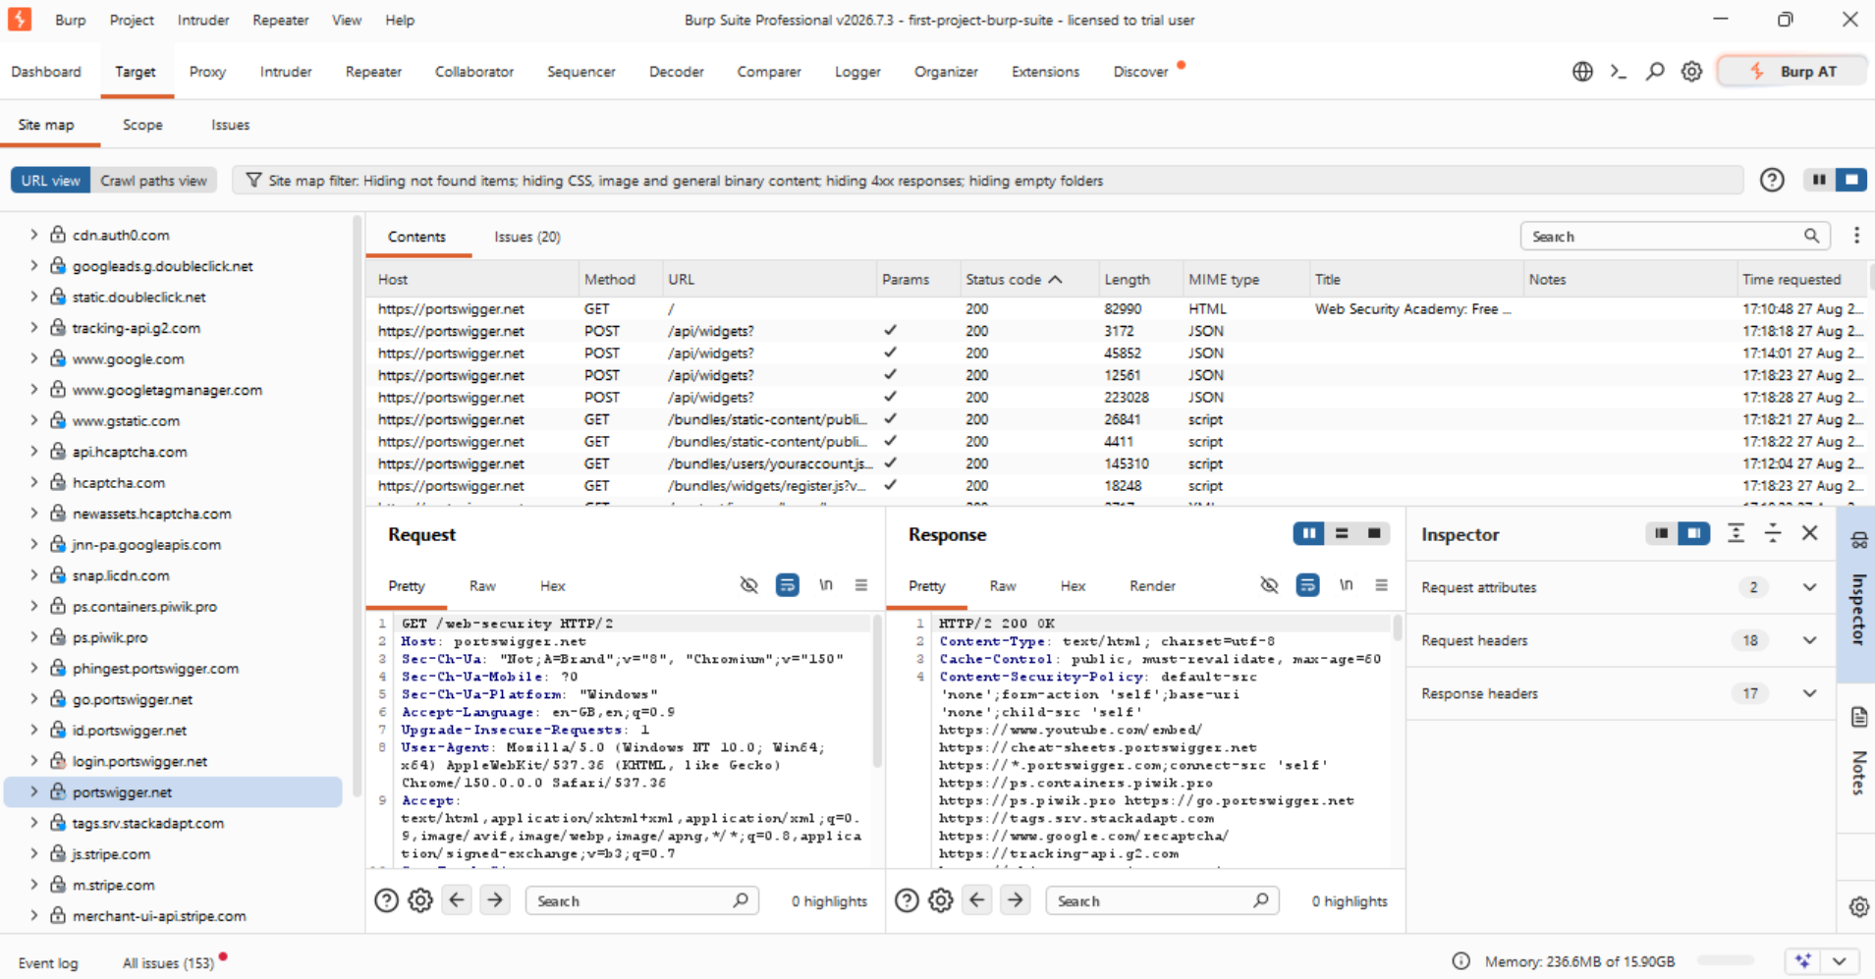Click the memory info icon in status bar
Image resolution: width=1875 pixels, height=979 pixels.
click(1461, 961)
